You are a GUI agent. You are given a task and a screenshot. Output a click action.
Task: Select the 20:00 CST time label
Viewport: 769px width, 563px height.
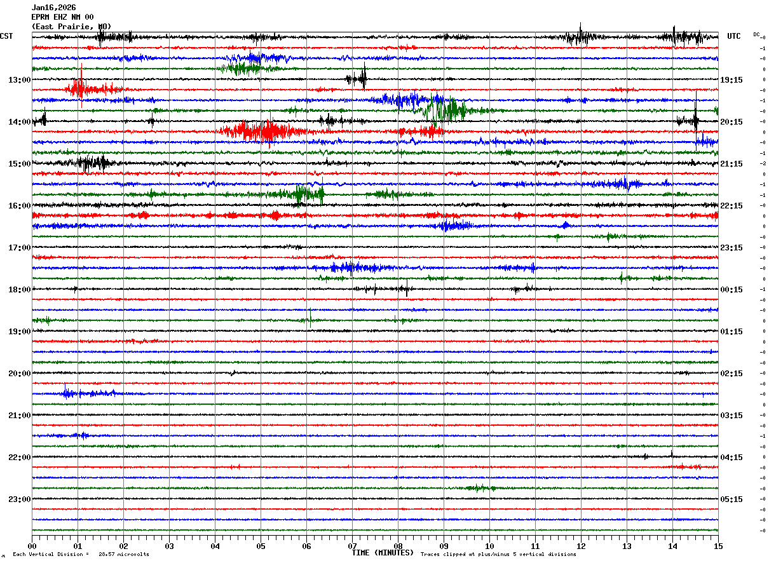[20, 374]
